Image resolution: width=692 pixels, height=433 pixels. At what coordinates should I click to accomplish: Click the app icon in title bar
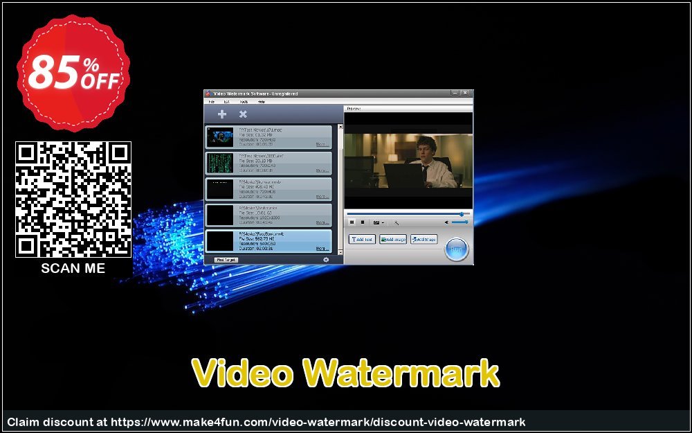[x=208, y=94]
